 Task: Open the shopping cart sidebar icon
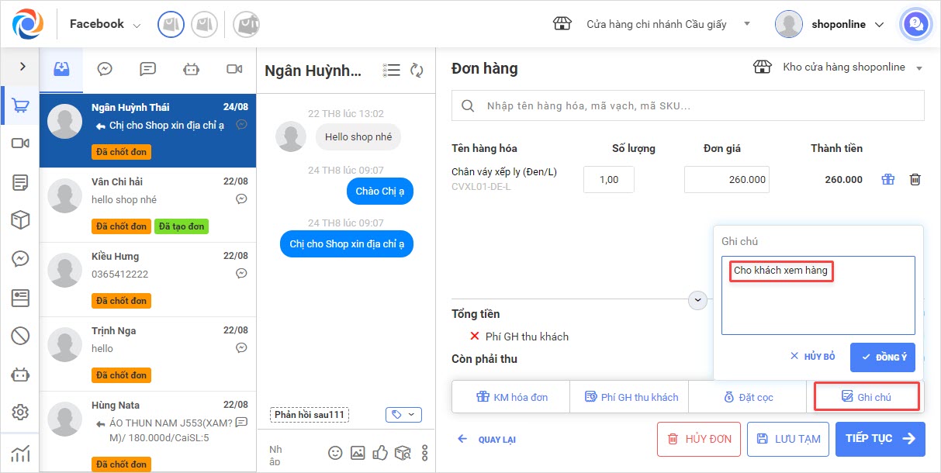point(21,106)
